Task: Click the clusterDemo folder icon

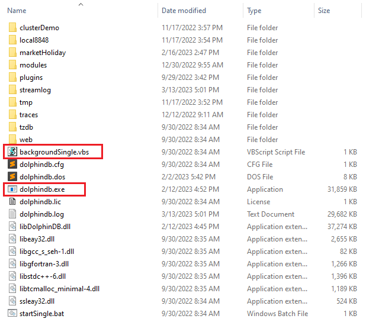Action: coord(12,28)
